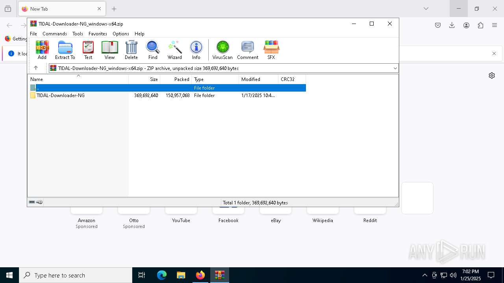Screen dimensions: 504x283
Task: Open the File menu
Action: (x=33, y=34)
